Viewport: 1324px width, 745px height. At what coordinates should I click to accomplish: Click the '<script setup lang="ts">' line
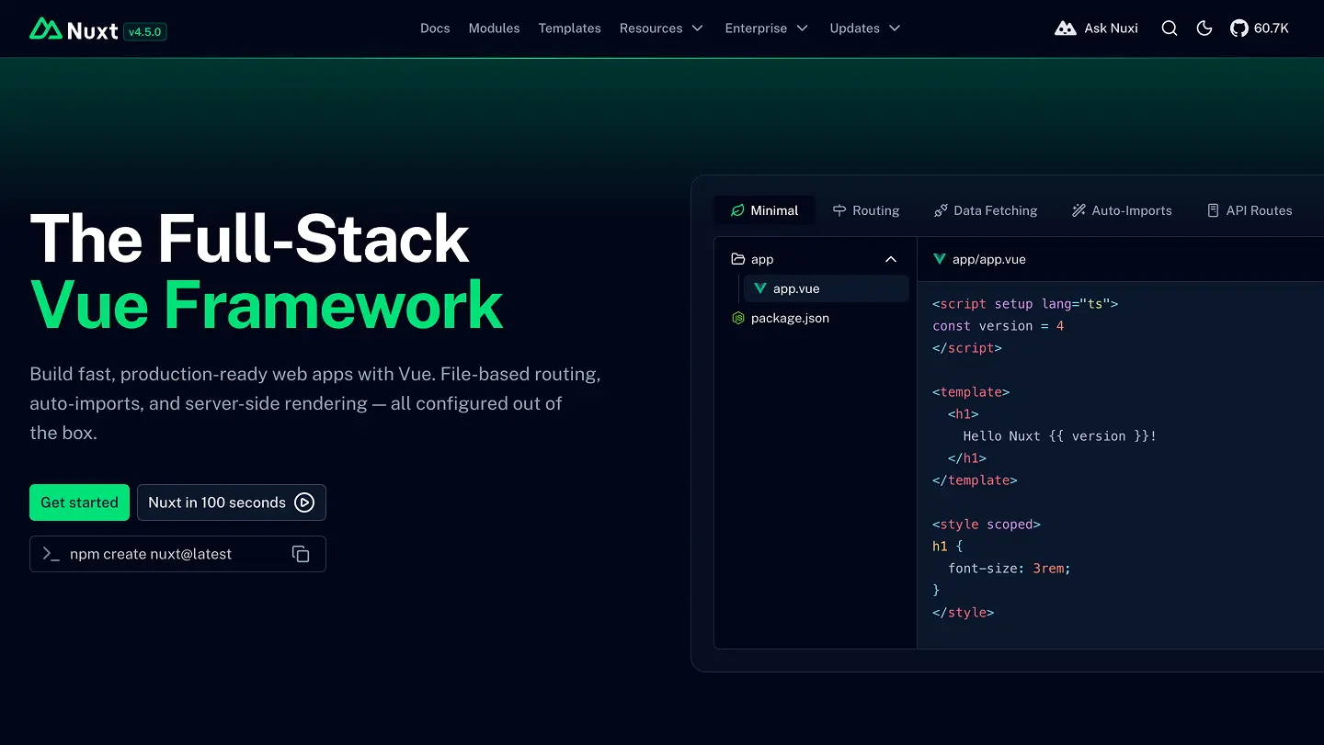[1025, 304]
